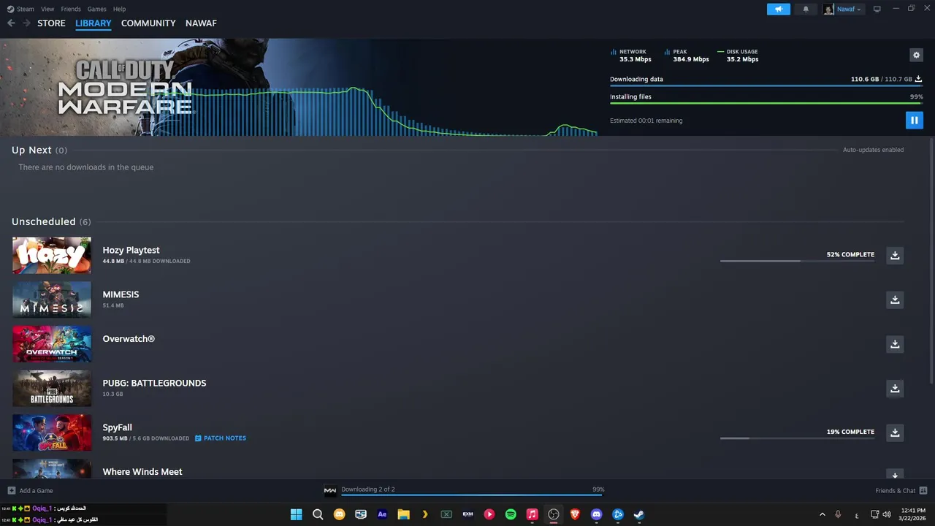The image size is (935, 526).
Task: Open Overwatch game thumbnail
Action: tap(52, 343)
